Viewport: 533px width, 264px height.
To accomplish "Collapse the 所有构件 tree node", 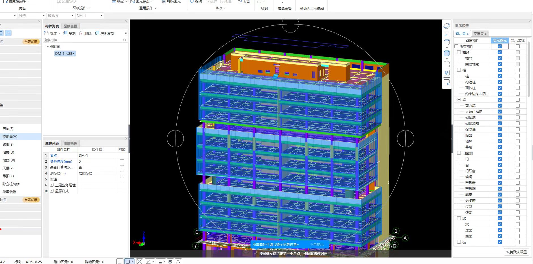I will [x=456, y=46].
